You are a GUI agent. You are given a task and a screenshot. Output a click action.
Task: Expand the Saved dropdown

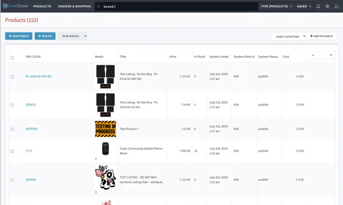304,6
